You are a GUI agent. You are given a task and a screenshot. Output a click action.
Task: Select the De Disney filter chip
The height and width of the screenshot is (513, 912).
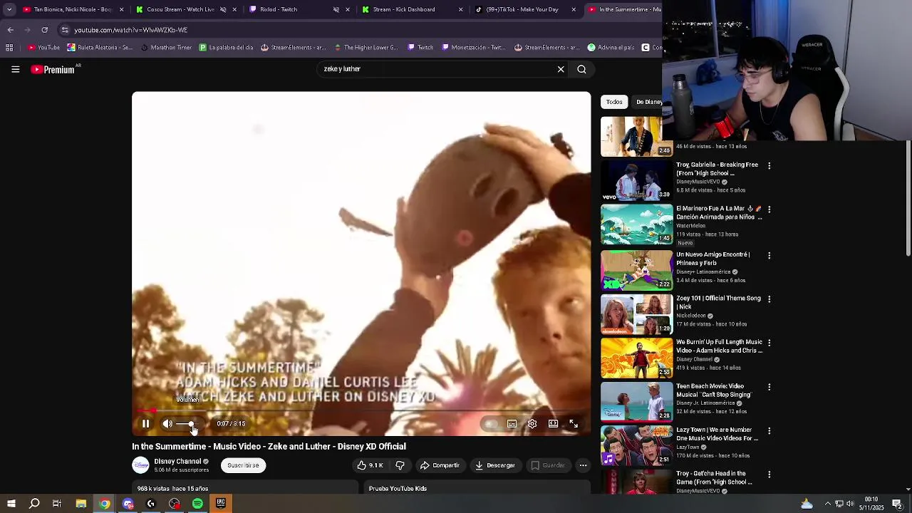point(648,102)
